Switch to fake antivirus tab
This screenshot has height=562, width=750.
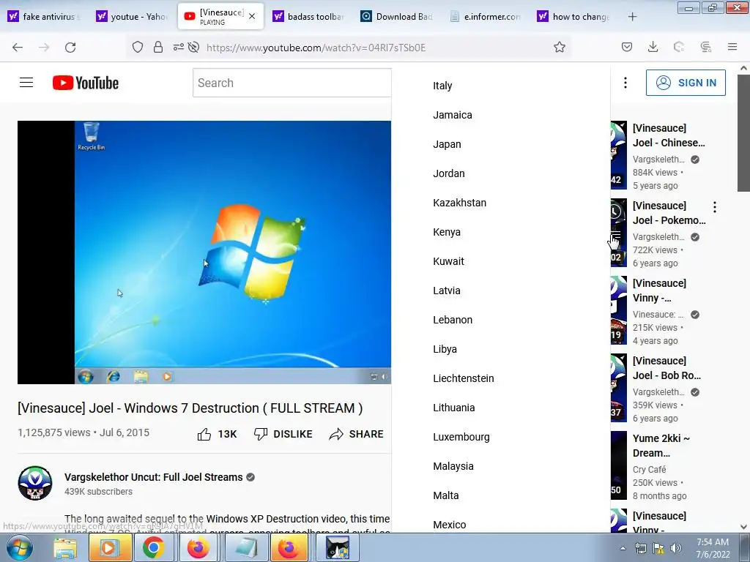(x=45, y=16)
